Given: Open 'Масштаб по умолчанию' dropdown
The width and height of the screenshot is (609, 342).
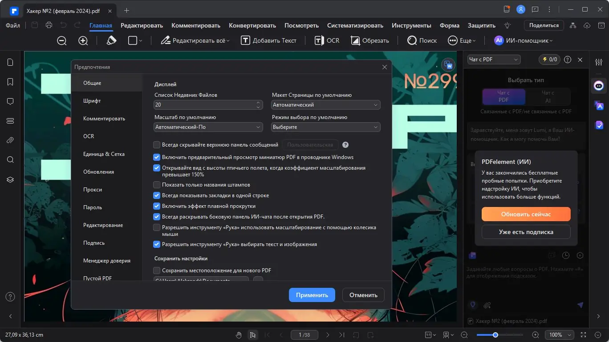Looking at the screenshot, I should [x=208, y=127].
